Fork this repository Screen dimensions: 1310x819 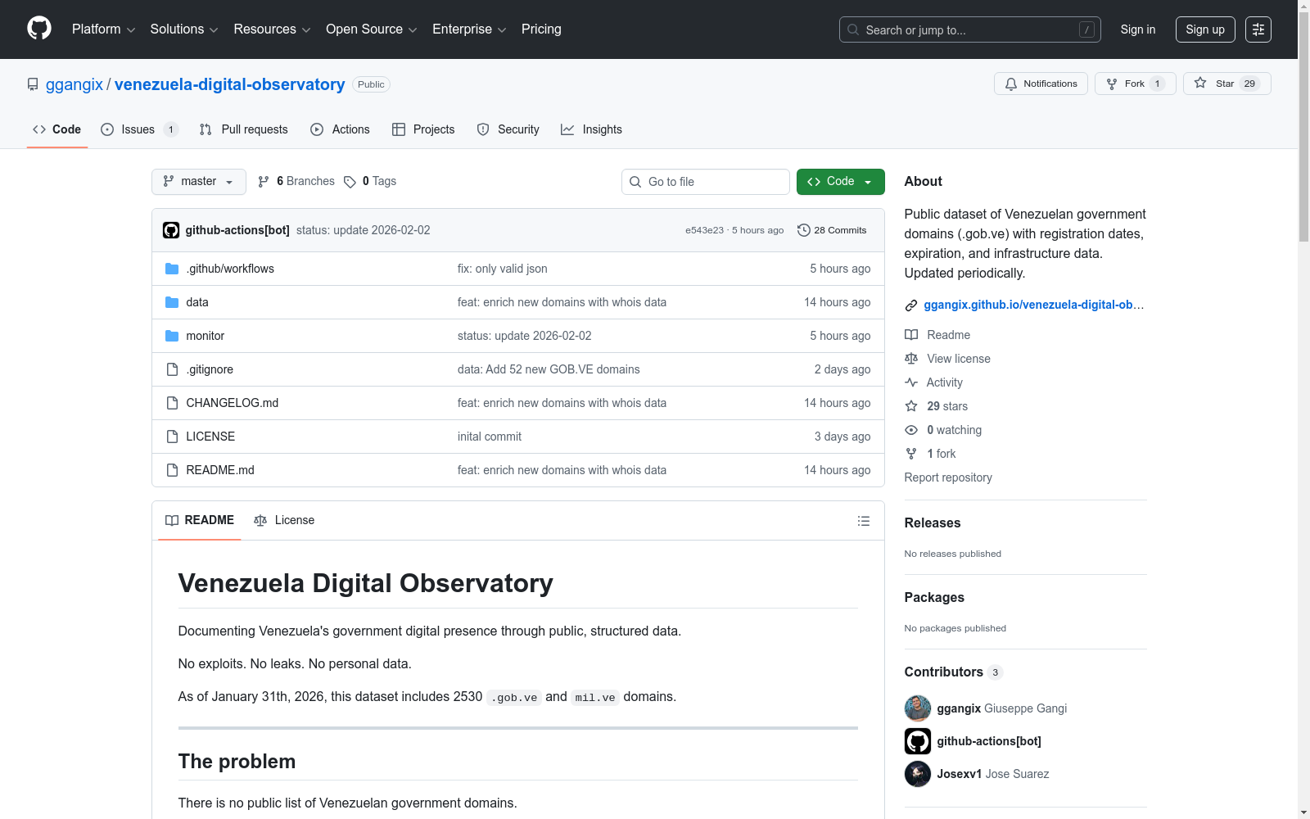click(1135, 84)
